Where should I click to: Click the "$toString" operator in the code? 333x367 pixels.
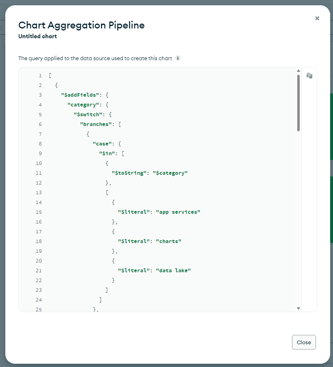128,173
